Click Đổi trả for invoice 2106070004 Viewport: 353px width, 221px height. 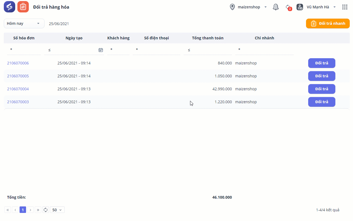point(322,89)
